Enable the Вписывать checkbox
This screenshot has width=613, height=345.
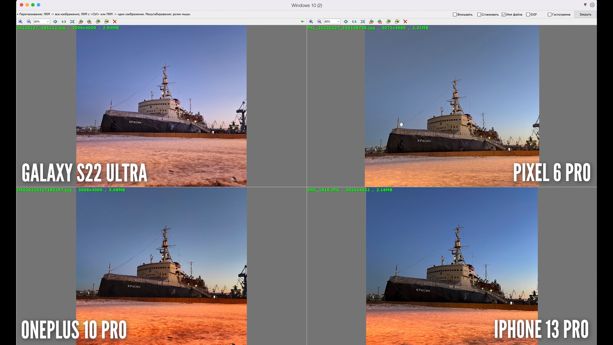click(455, 15)
